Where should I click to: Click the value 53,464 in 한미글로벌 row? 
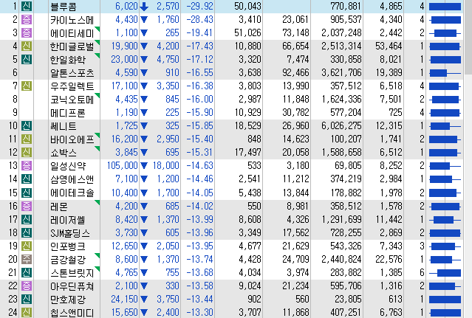[389, 46]
